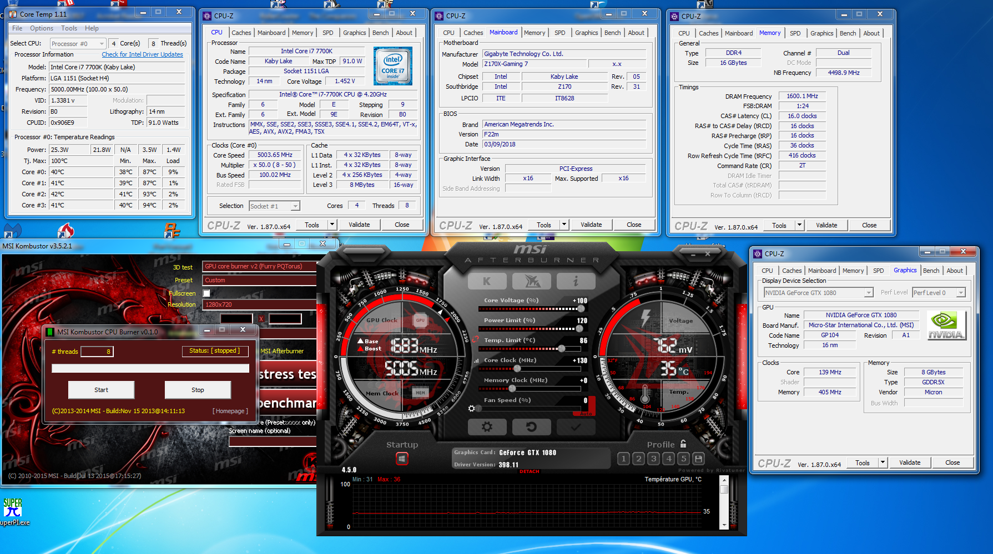The image size is (993, 554).
Task: Click the blue M desktop shortcut icon
Action: pyautogui.click(x=12, y=231)
